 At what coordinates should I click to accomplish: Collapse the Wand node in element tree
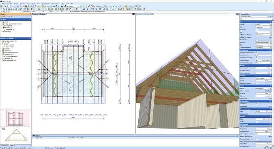(1, 43)
